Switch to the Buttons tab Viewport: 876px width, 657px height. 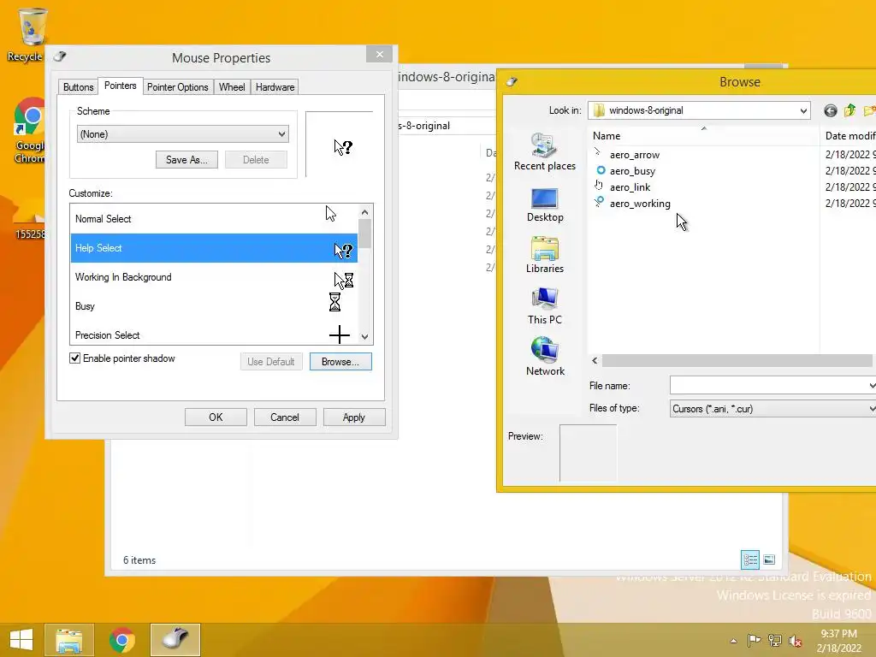(78, 87)
